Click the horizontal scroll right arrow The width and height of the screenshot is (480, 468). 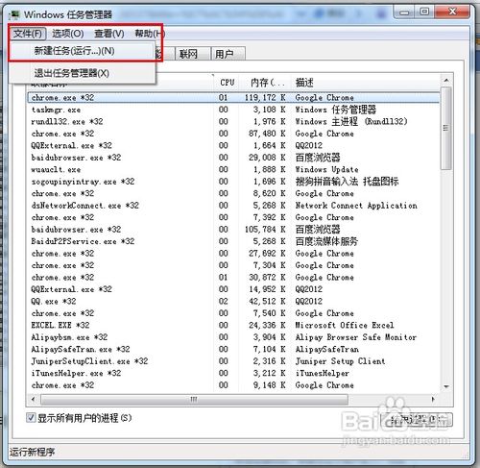coord(433,400)
